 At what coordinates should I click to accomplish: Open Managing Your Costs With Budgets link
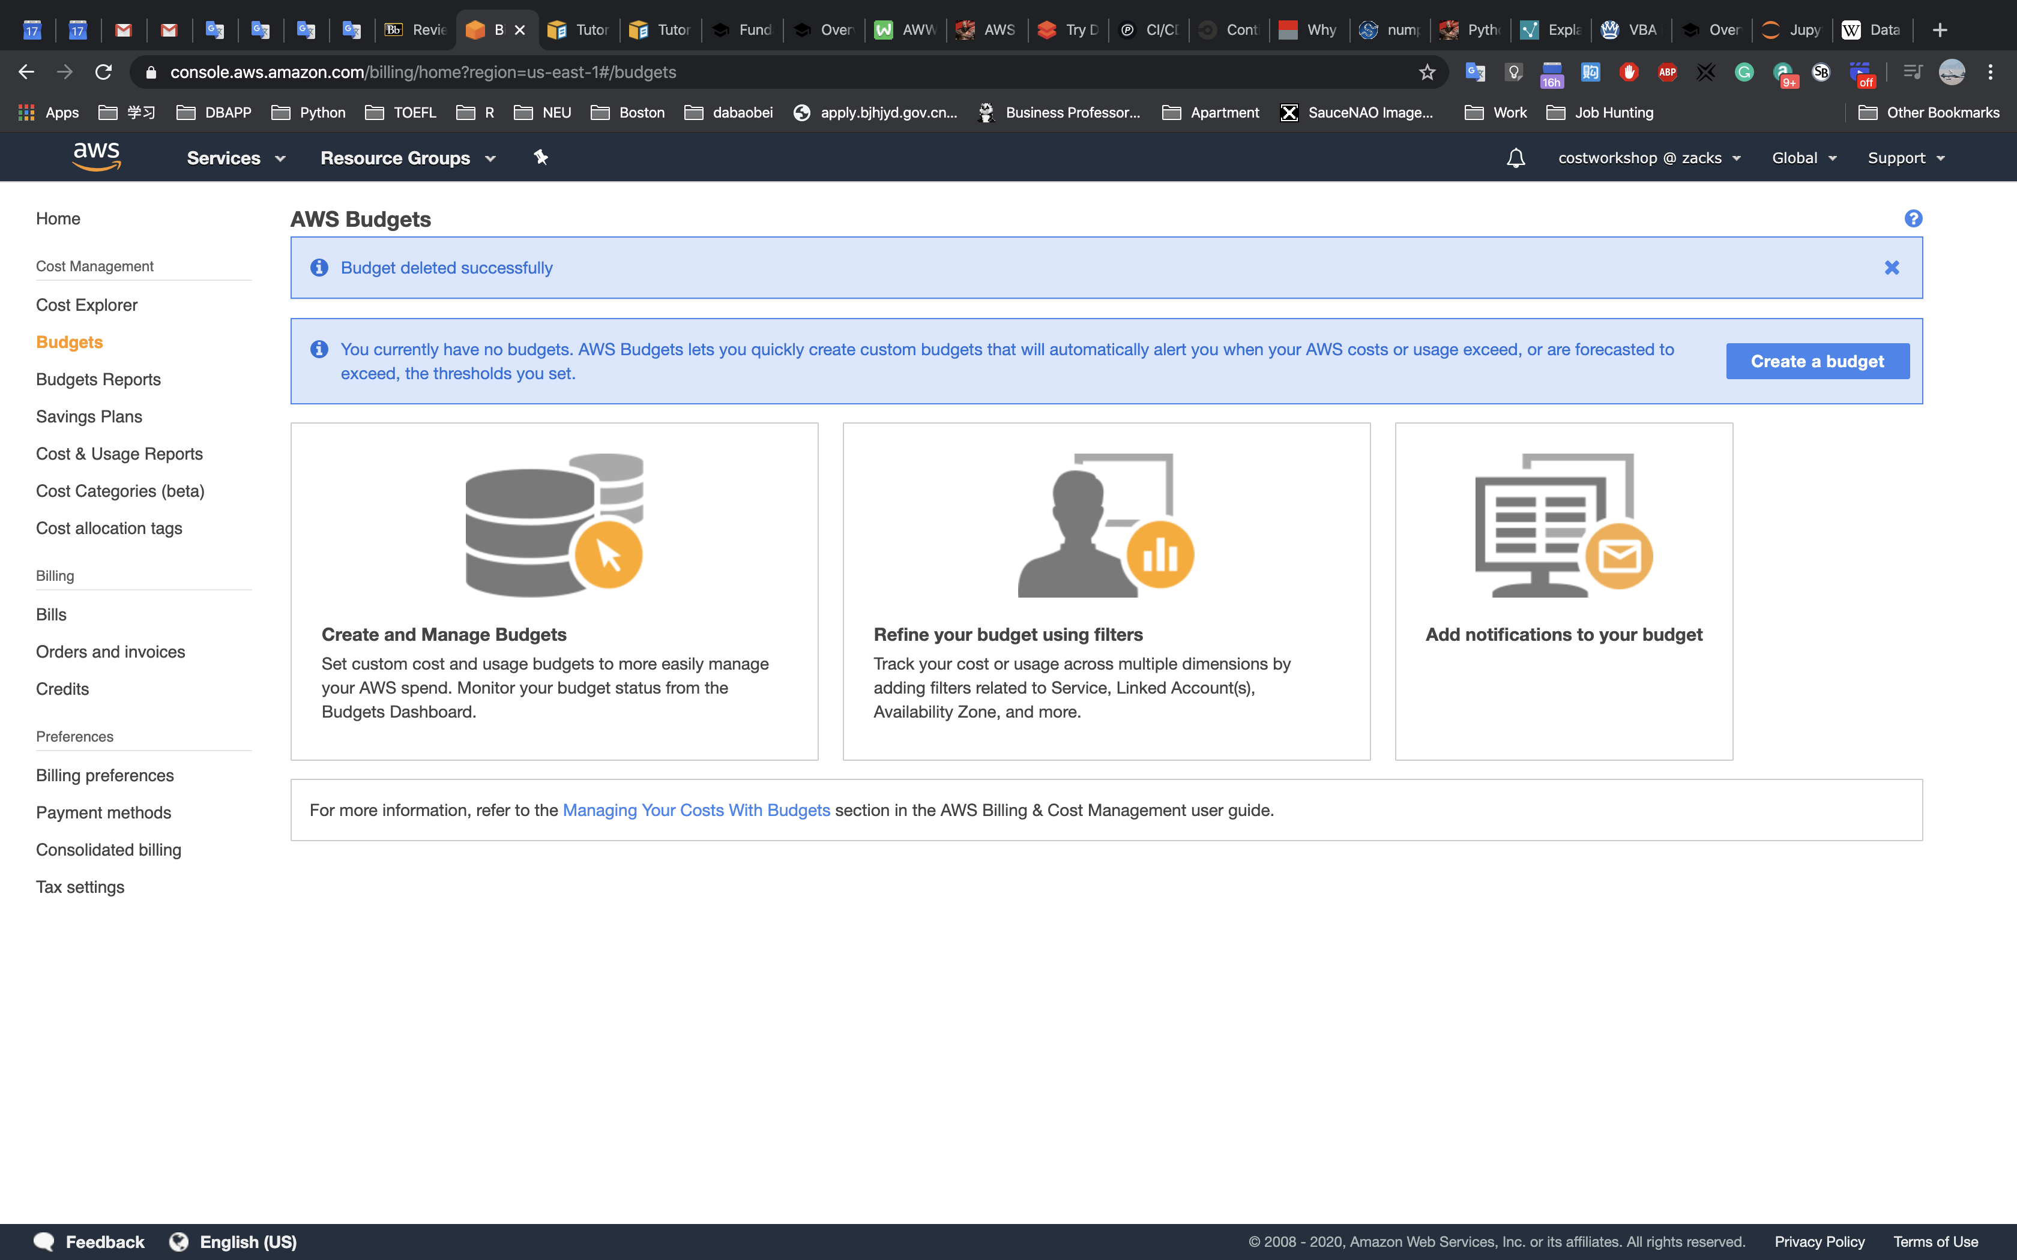[x=696, y=810]
